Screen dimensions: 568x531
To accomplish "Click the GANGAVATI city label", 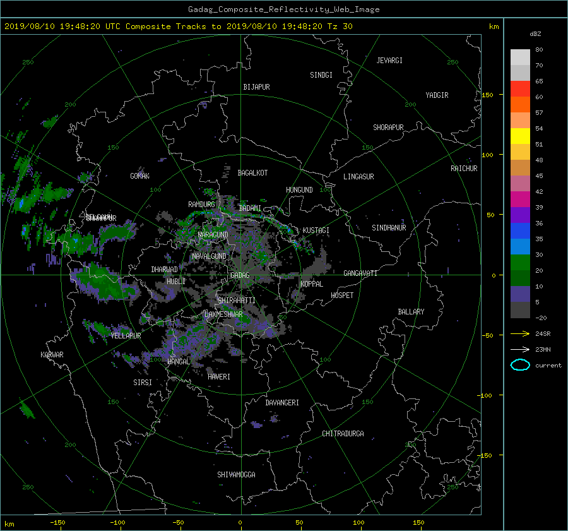I will [360, 273].
